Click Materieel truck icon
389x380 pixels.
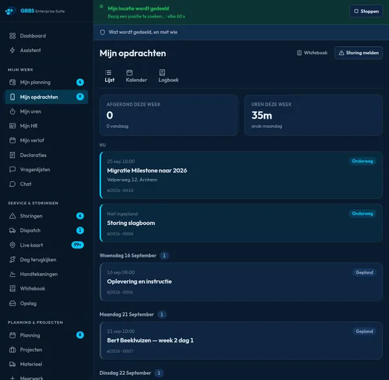coord(12,364)
